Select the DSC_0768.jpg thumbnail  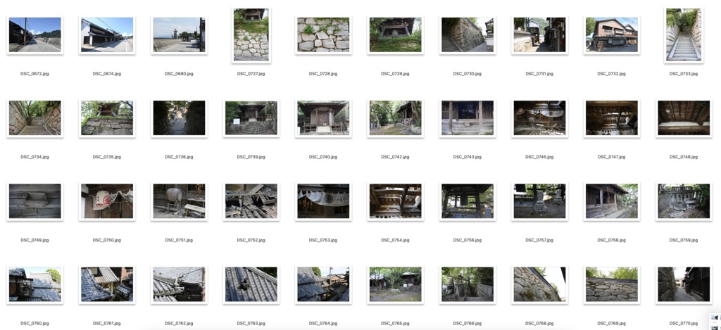pyautogui.click(x=539, y=284)
